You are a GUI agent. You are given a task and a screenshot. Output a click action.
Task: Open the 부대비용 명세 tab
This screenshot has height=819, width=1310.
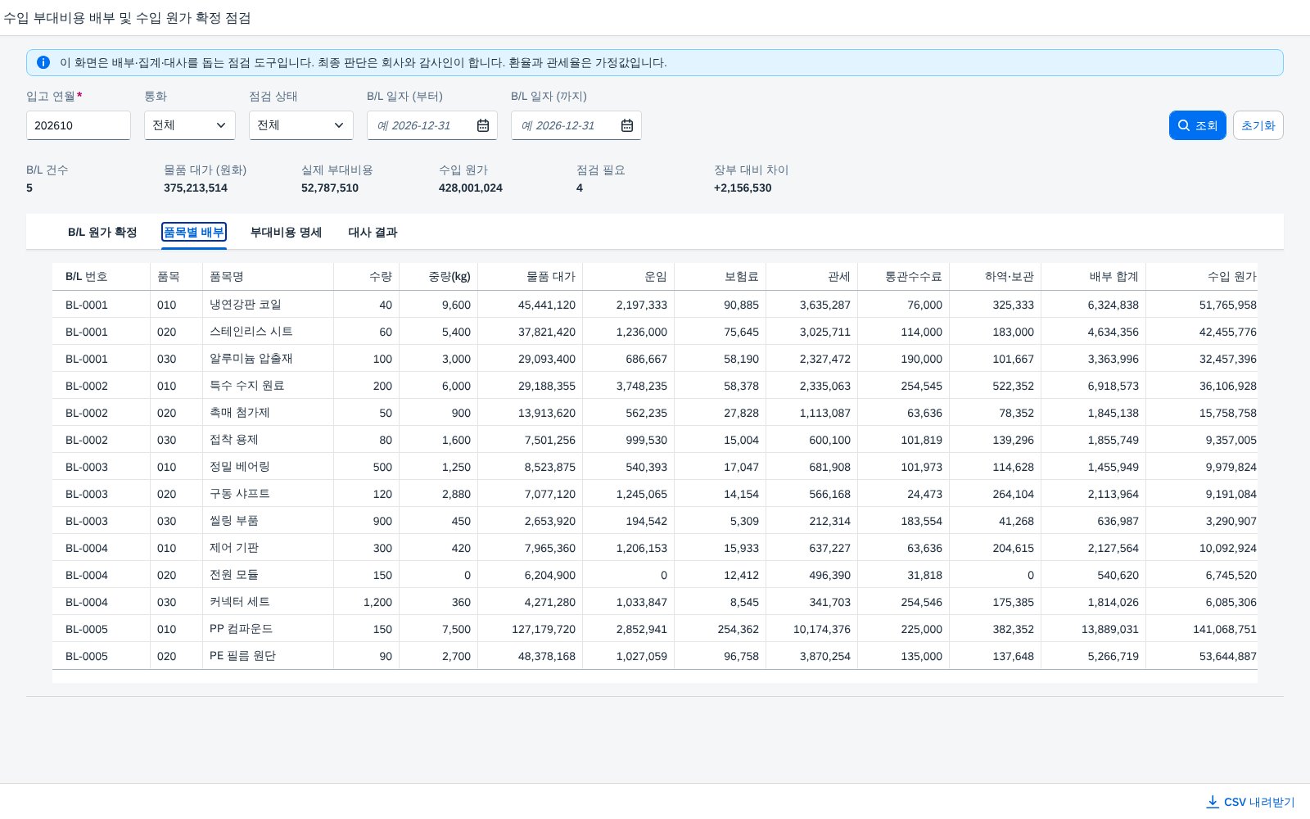tap(286, 233)
